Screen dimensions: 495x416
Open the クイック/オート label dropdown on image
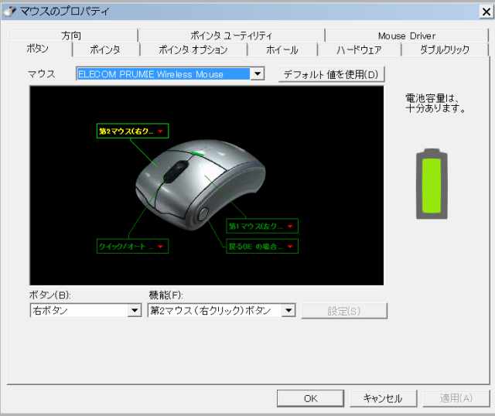point(132,246)
